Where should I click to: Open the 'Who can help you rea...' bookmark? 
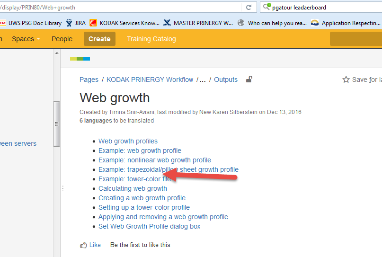click(x=272, y=23)
